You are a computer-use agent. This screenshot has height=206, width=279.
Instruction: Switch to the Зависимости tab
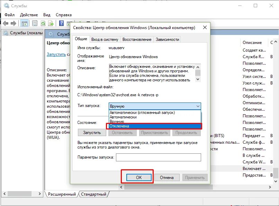168,39
